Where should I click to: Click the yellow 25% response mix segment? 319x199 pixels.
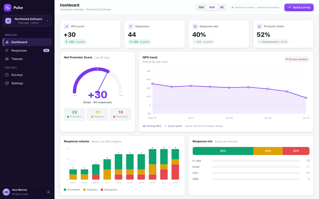click(x=268, y=151)
